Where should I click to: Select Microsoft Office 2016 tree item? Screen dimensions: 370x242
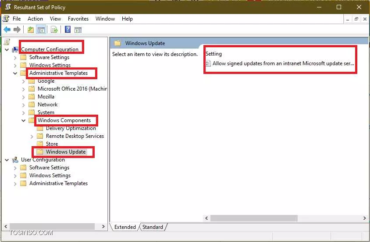point(72,89)
